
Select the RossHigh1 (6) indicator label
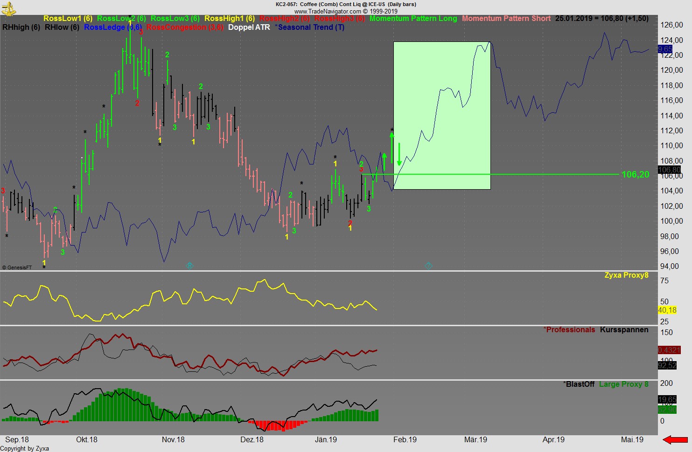pyautogui.click(x=230, y=19)
